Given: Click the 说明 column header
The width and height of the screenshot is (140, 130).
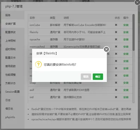Looking at the screenshot, I should pos(66,18).
